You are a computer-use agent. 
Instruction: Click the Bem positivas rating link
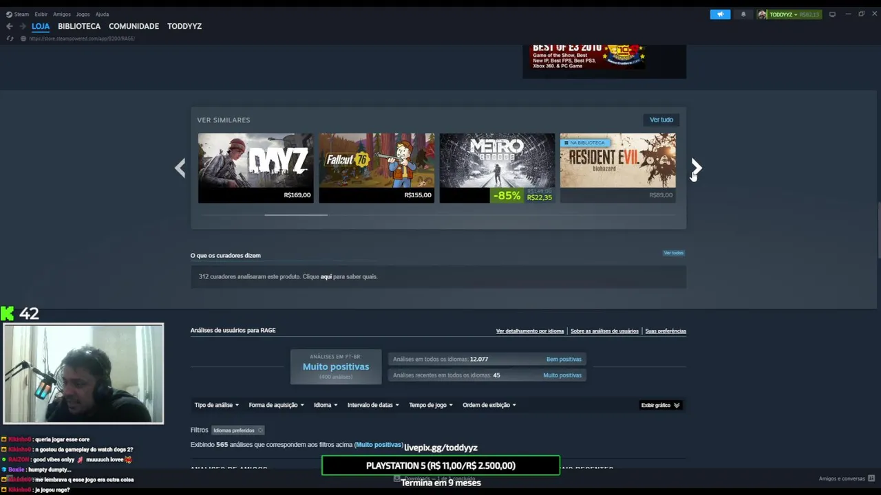(564, 359)
